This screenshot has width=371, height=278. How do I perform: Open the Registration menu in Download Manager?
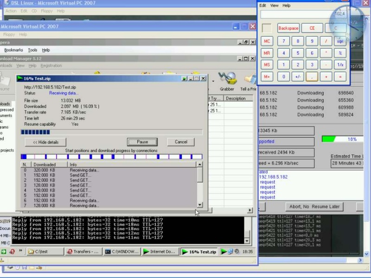[51, 66]
